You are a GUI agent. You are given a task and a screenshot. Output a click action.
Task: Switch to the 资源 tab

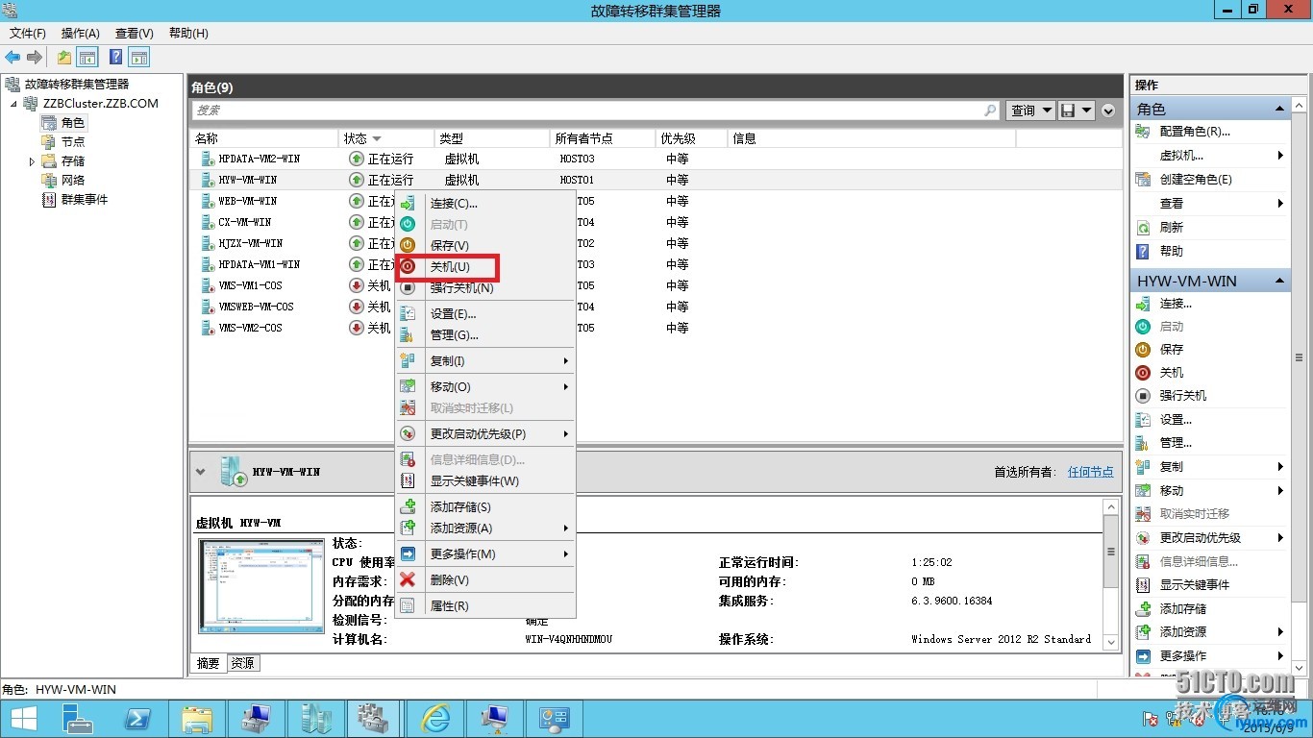[x=243, y=663]
